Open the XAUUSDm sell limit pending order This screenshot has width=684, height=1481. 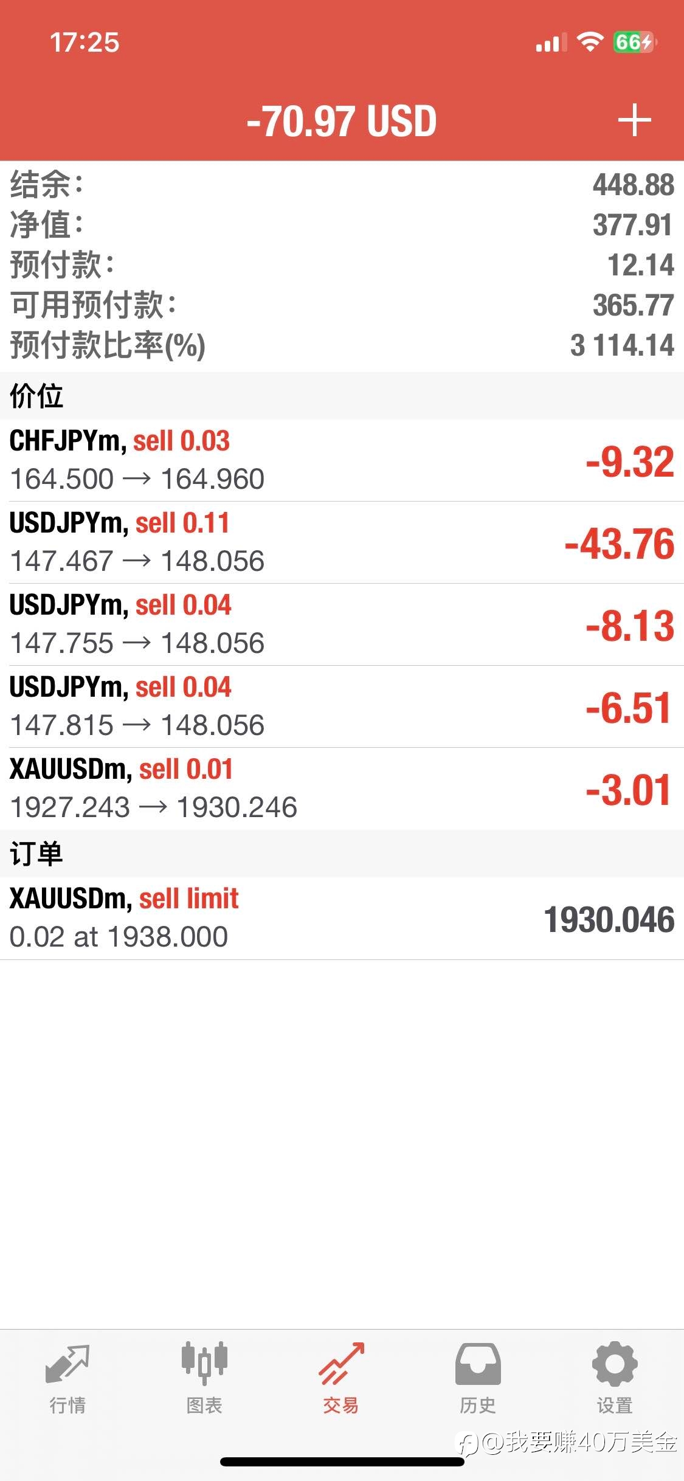pyautogui.click(x=342, y=918)
